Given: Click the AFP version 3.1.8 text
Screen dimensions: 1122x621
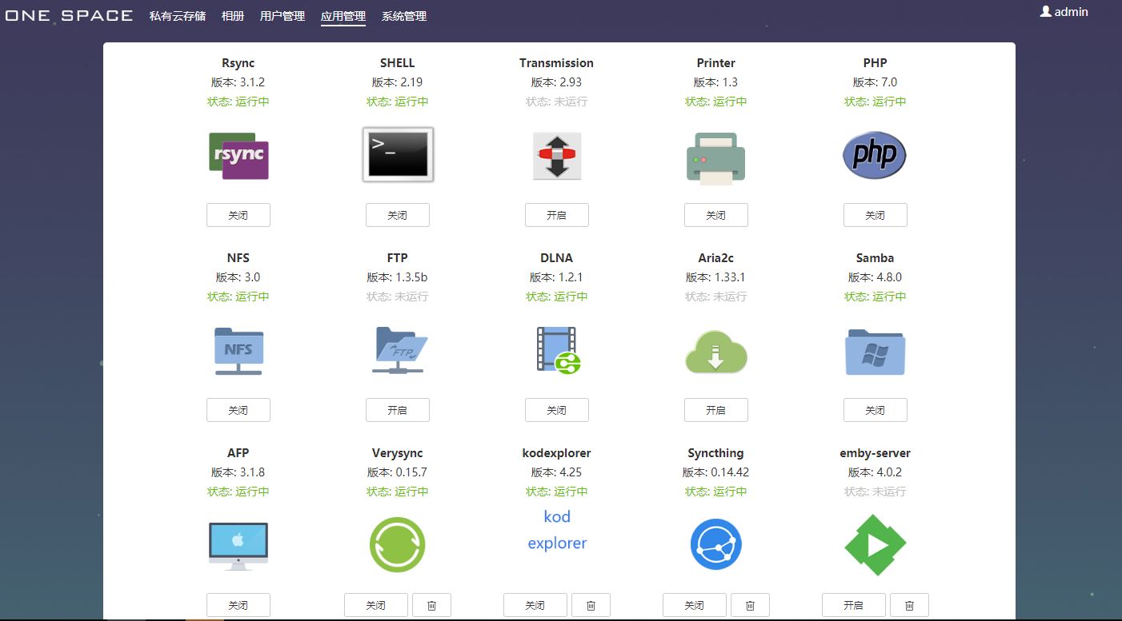Looking at the screenshot, I should pos(238,472).
